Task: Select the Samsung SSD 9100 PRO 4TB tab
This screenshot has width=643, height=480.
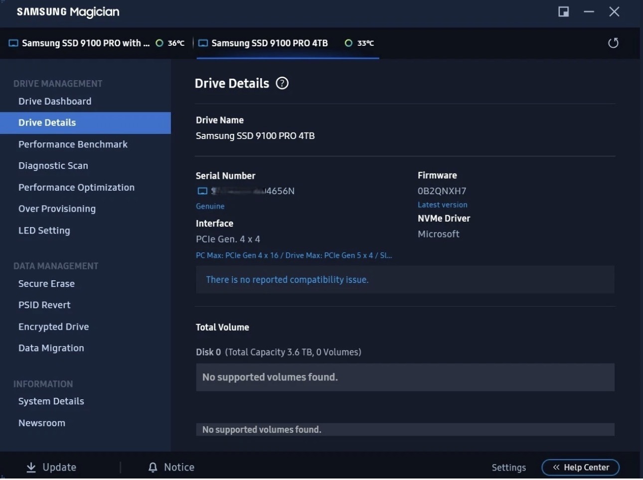Action: pos(288,43)
